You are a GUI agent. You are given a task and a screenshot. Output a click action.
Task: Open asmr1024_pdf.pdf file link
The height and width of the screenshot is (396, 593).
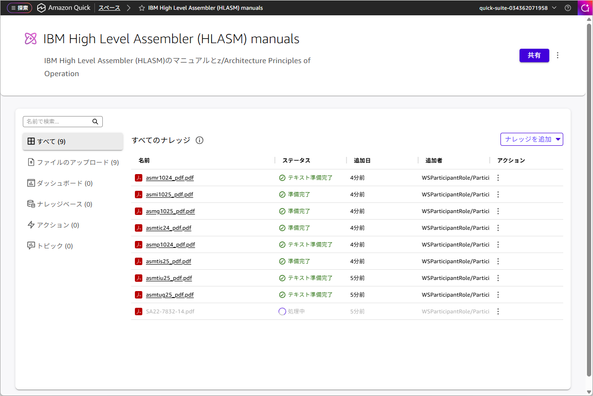(x=170, y=178)
